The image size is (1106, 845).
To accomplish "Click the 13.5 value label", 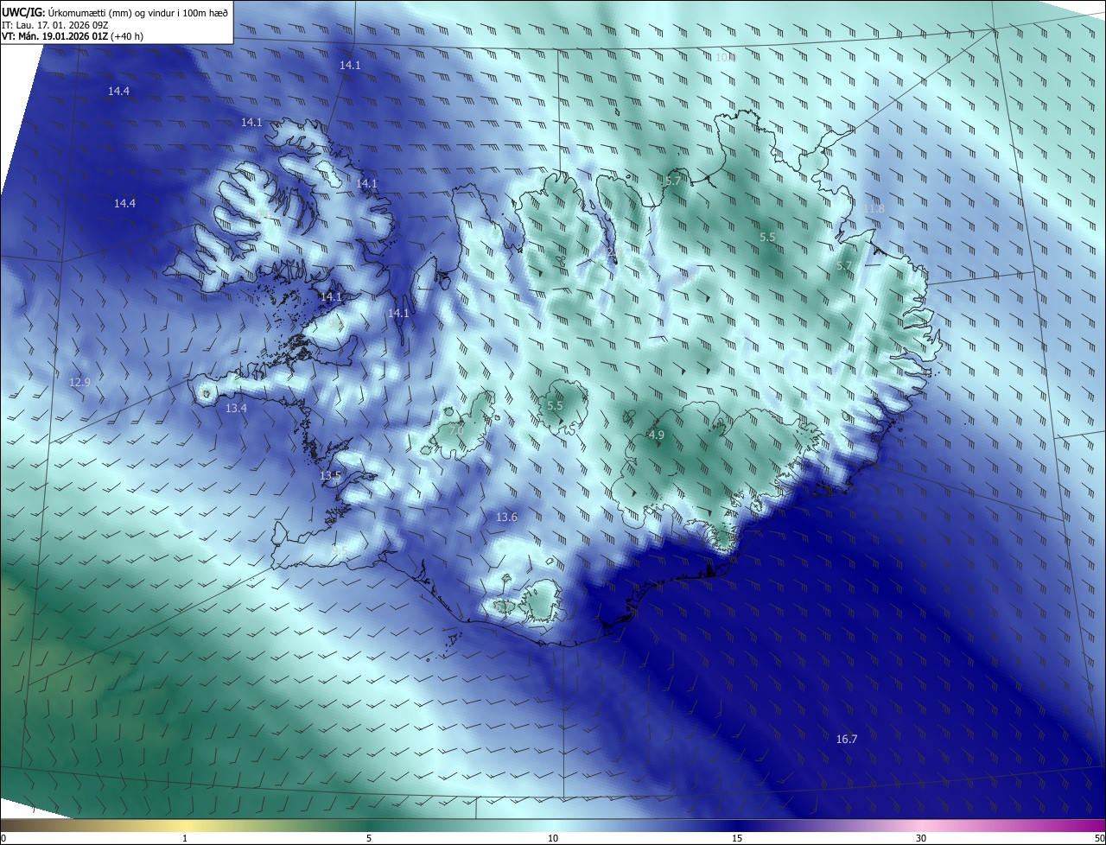I will (x=330, y=475).
